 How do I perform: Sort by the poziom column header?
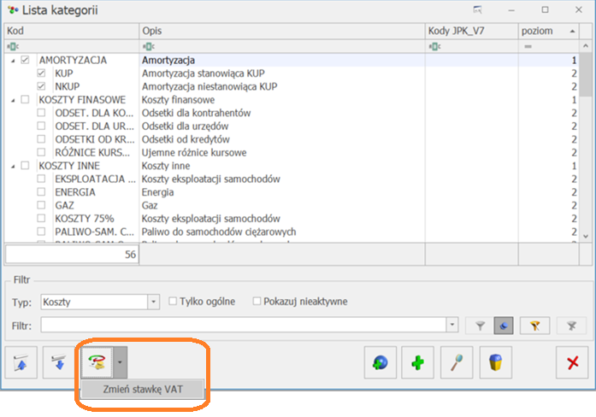(x=548, y=31)
